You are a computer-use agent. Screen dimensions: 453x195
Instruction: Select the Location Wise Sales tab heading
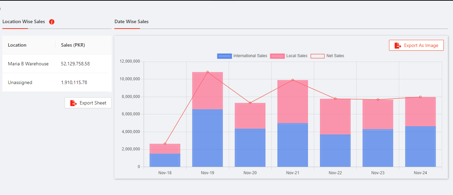[x=23, y=22]
